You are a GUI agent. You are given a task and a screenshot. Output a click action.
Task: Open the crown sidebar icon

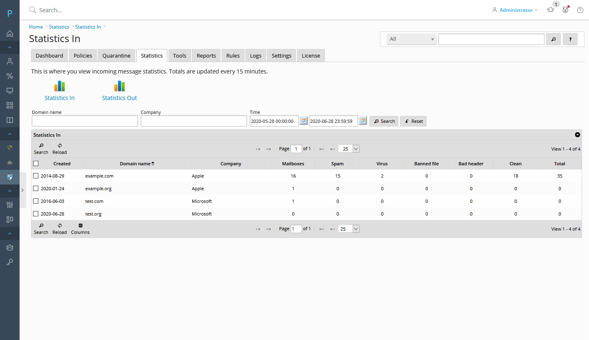(x=10, y=247)
